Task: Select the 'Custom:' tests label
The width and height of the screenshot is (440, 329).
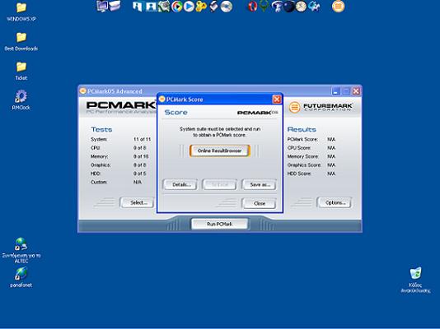Action: [99, 182]
